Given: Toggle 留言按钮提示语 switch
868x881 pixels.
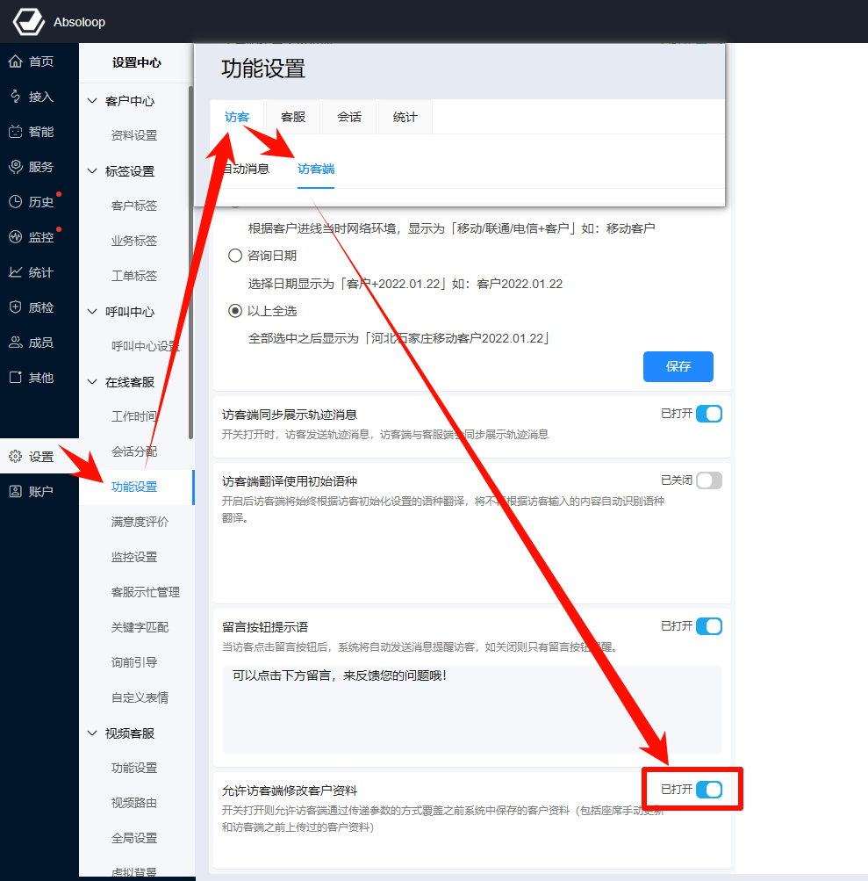Looking at the screenshot, I should [x=708, y=626].
